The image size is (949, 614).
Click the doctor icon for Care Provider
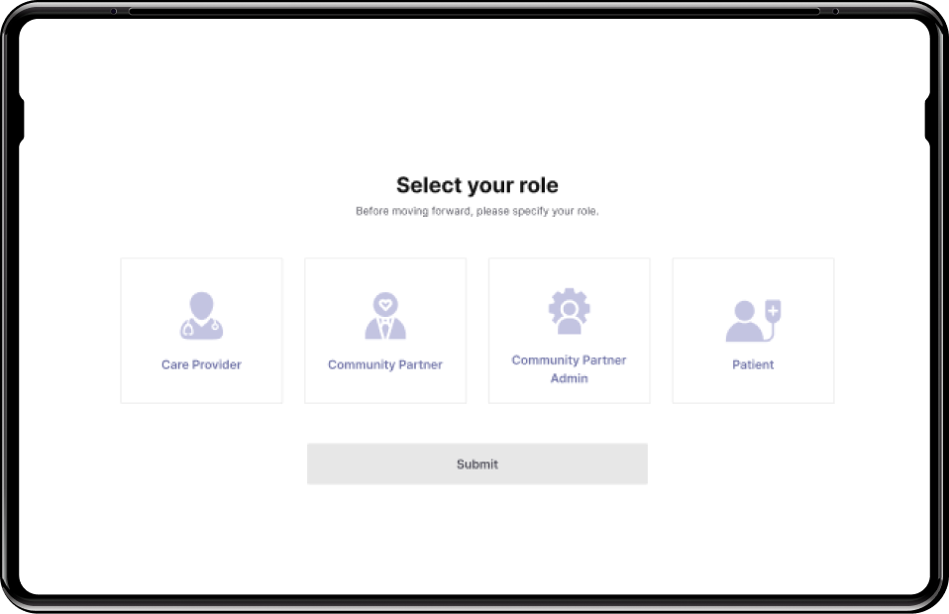tap(201, 316)
